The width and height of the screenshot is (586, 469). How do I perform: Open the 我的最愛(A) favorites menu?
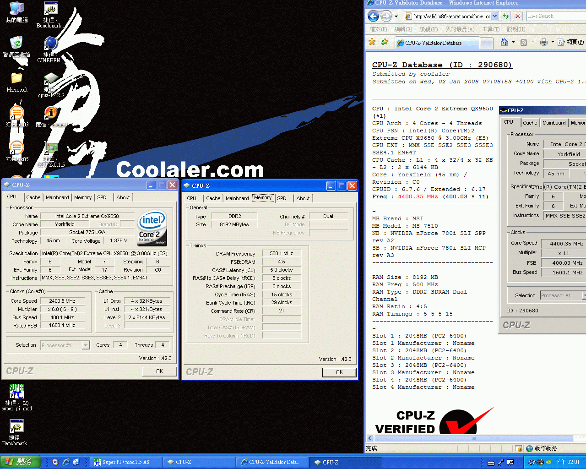pos(460,29)
